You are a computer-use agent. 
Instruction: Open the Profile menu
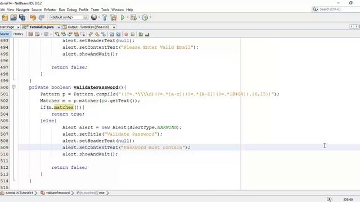click(84, 10)
